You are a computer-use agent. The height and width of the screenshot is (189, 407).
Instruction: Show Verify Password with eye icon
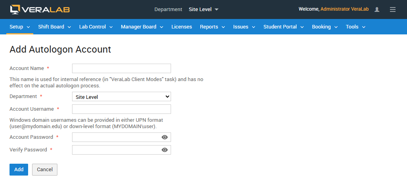165,150
